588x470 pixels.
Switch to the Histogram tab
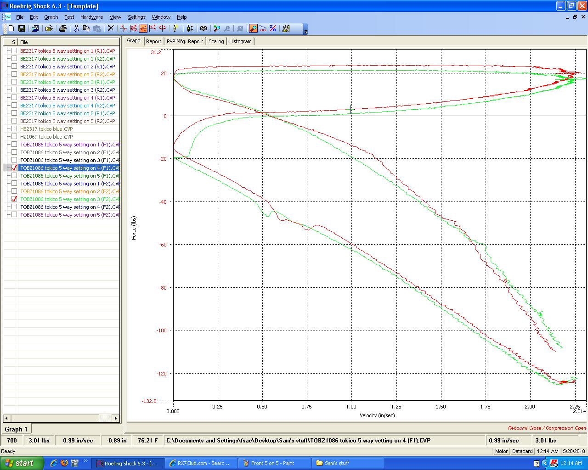(x=240, y=41)
